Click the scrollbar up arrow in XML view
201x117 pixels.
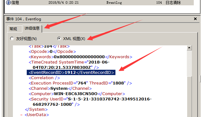click(189, 48)
